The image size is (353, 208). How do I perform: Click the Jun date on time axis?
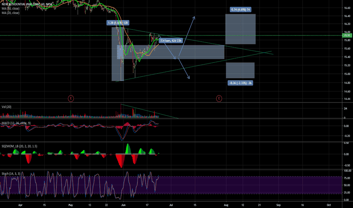123,205
